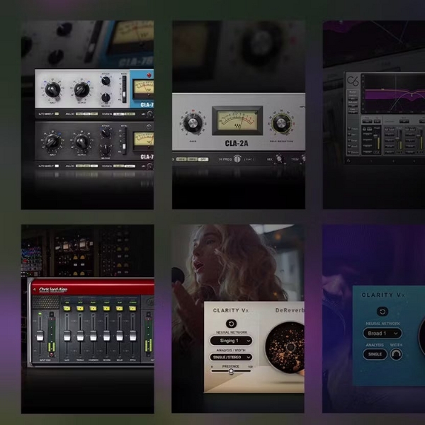
Task: Click the Release knob on black CLA-76
Action: pos(106,149)
